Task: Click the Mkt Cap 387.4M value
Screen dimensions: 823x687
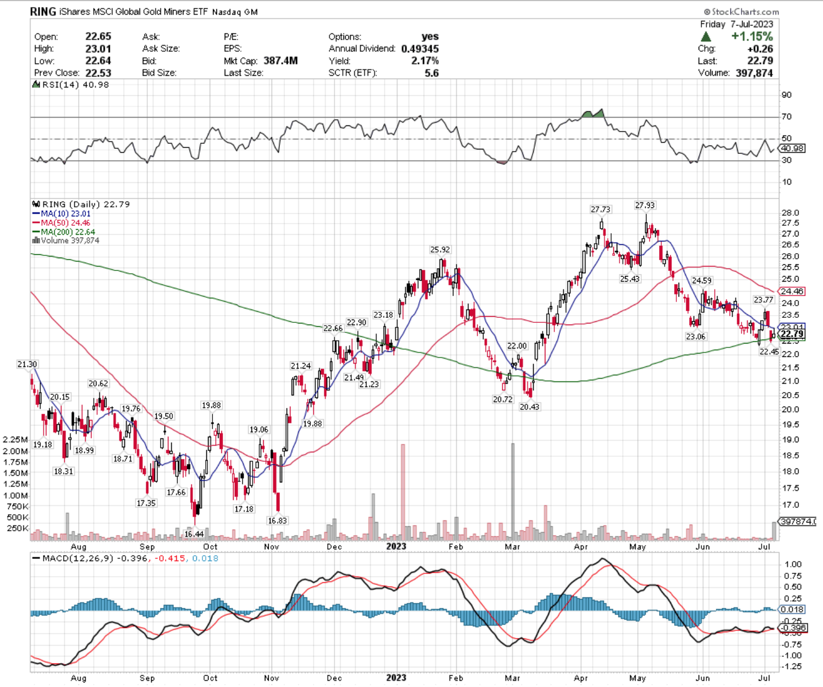Action: pos(280,61)
